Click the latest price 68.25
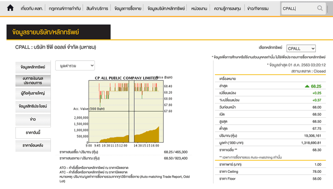Viewport: 333px width, 189px height. point(316,86)
